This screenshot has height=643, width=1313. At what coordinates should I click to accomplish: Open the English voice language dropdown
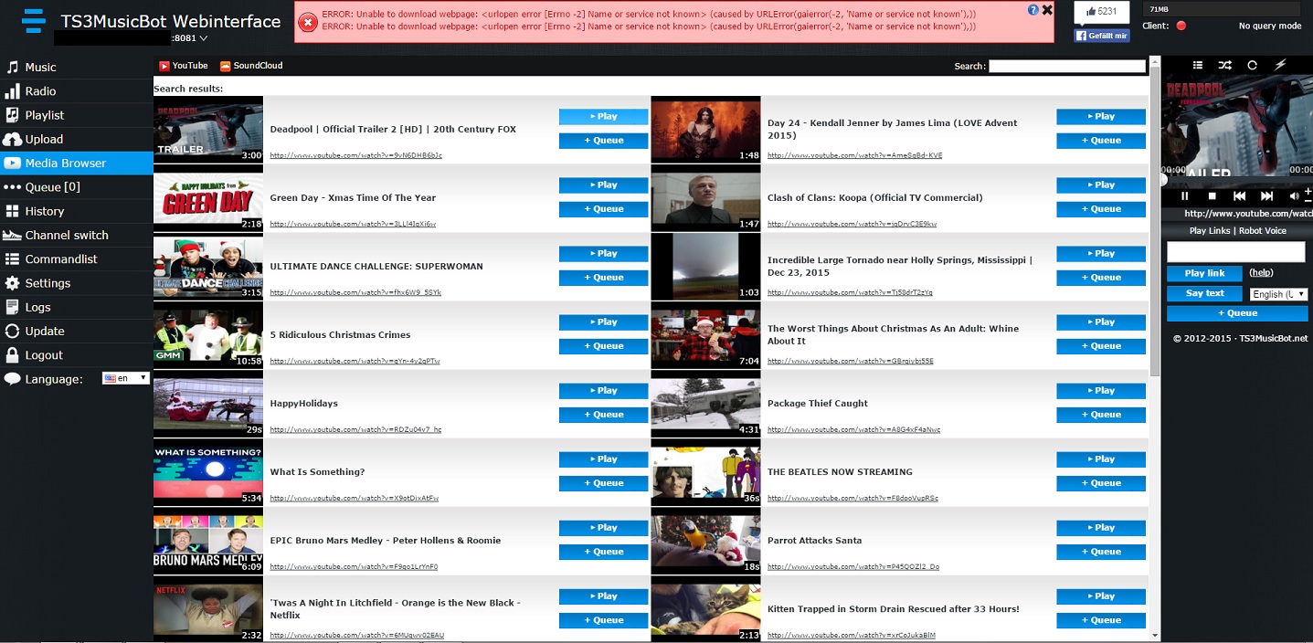tap(1278, 294)
